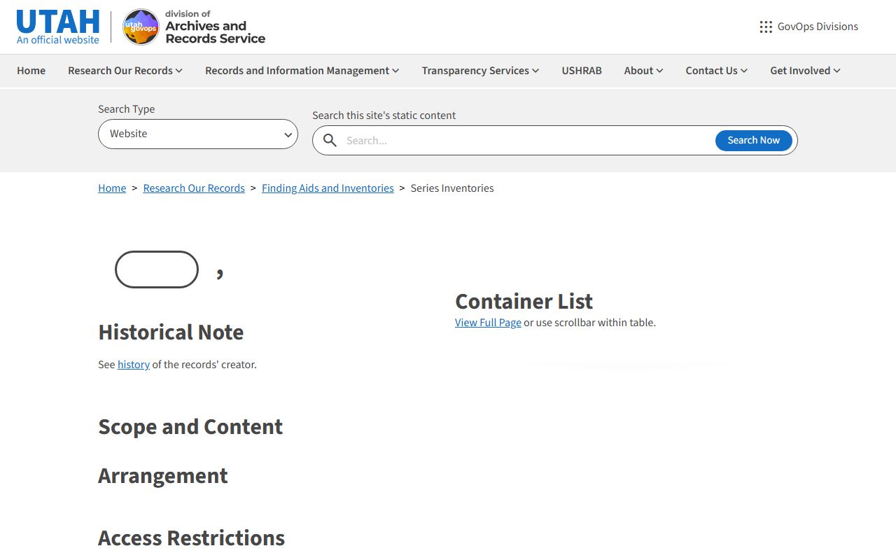The image size is (896, 560).
Task: Go to Home in navigation bar
Action: click(31, 71)
